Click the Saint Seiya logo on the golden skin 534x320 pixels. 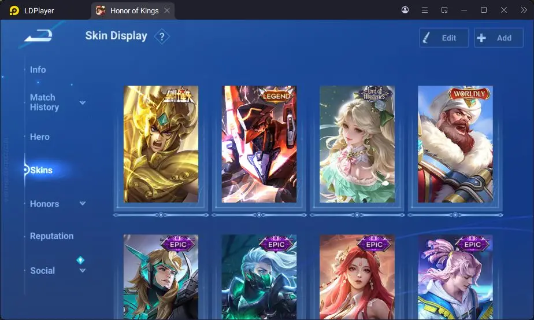[x=179, y=96]
